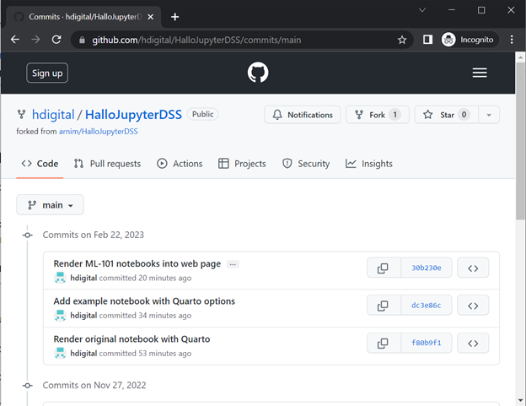
Task: Click hdigital author name on 53 minutes ago commit
Action: click(x=83, y=354)
